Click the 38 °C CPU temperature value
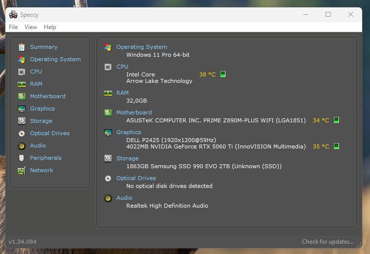This screenshot has width=370, height=254. coord(207,74)
